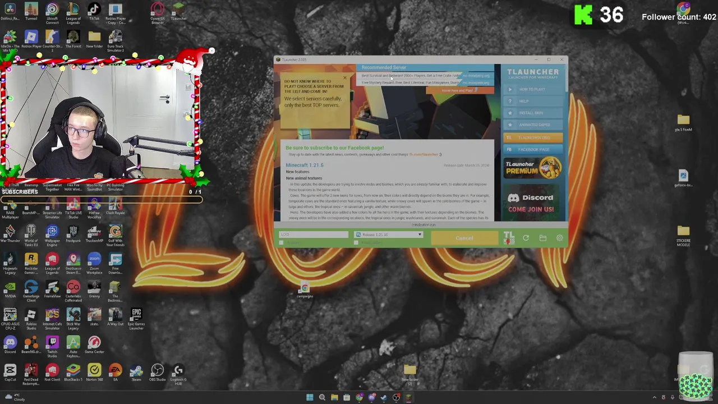Open the gta 5 FiveM desktop folder
The width and height of the screenshot is (718, 404).
683,122
